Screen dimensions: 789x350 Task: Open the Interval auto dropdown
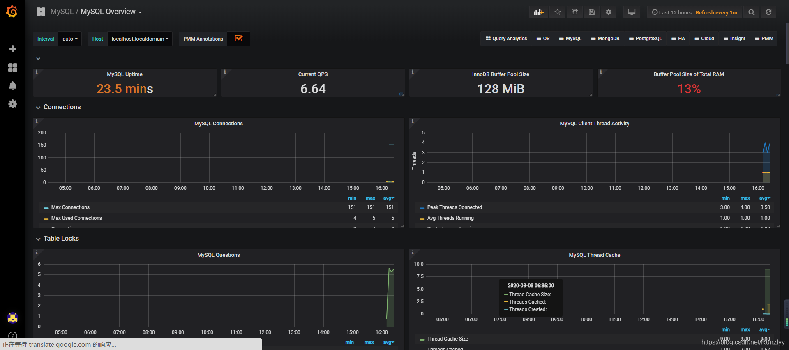click(x=70, y=39)
